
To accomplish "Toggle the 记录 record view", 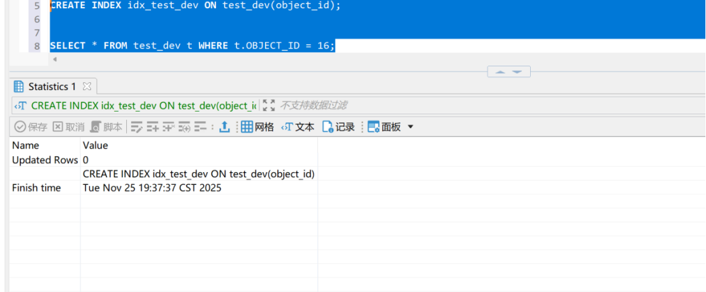I will [338, 127].
